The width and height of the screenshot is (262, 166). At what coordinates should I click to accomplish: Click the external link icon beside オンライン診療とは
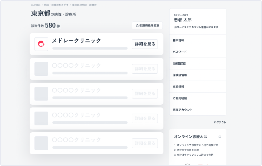click(220, 137)
